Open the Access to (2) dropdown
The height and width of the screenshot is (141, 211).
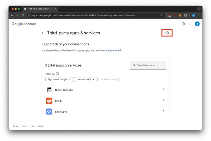click(x=86, y=79)
